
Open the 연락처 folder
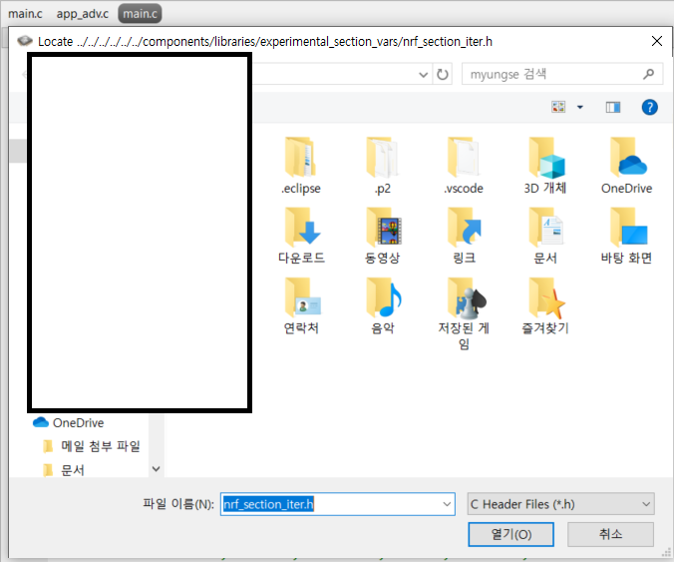point(301,306)
